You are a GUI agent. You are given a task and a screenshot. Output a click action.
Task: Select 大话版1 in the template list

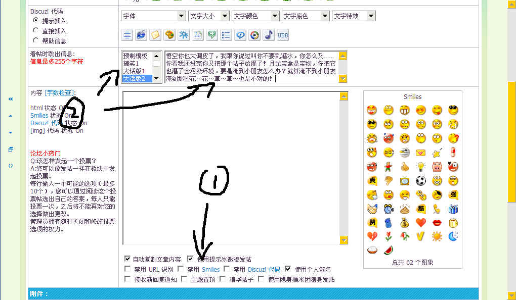tap(137, 71)
